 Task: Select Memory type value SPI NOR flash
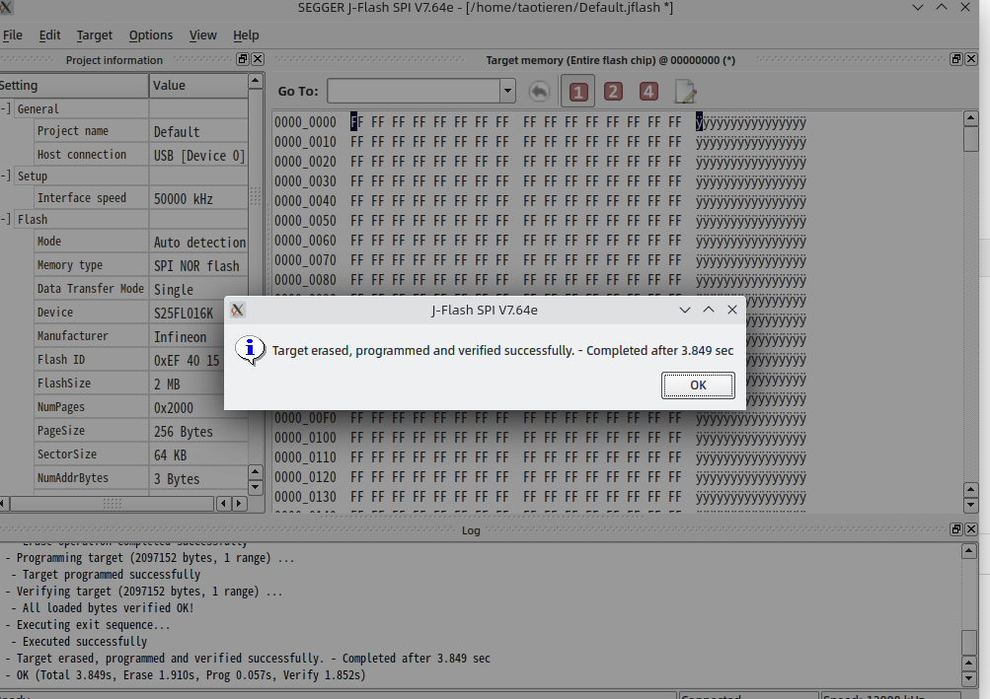tap(198, 266)
